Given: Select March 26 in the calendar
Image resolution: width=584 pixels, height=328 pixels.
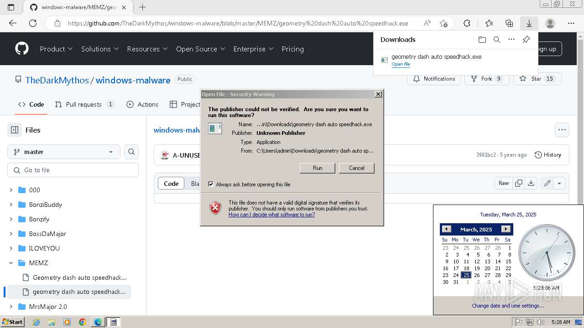Looking at the screenshot, I should click(477, 275).
